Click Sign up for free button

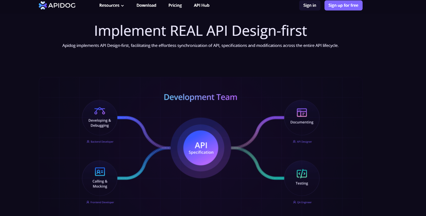click(x=343, y=5)
